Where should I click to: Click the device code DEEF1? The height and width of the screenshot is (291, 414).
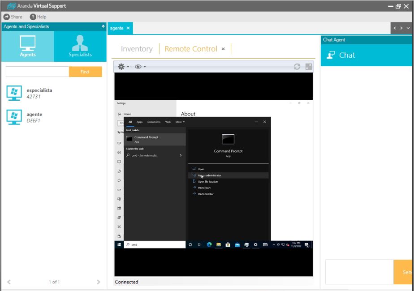click(33, 120)
